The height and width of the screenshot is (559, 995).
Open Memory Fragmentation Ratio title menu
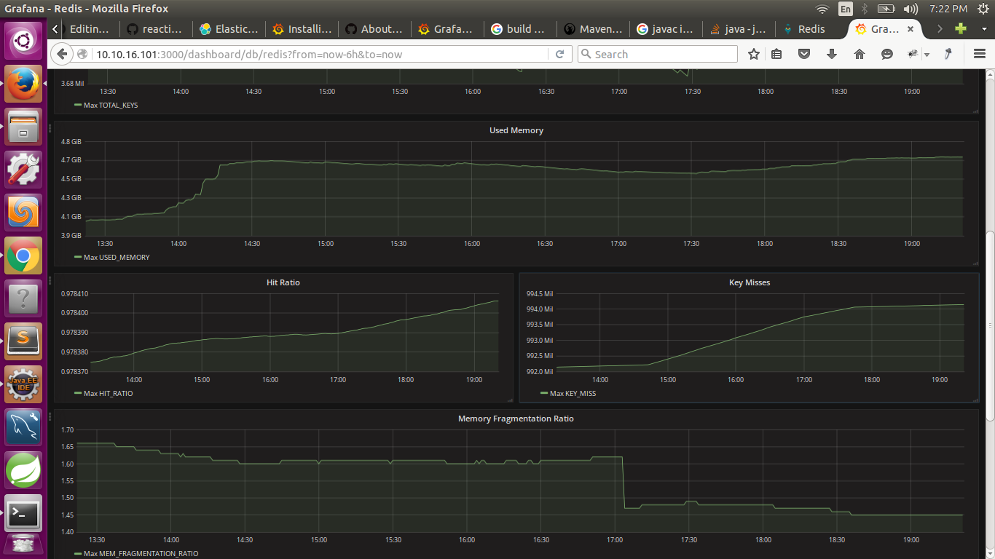pos(516,419)
